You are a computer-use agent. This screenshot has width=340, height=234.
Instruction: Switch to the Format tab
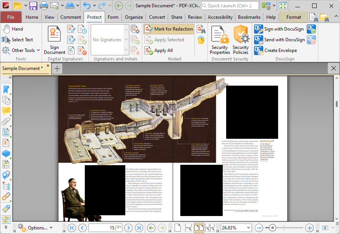point(294,17)
